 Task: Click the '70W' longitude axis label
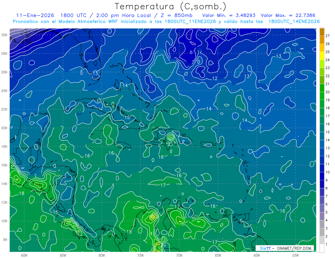pos(179,255)
